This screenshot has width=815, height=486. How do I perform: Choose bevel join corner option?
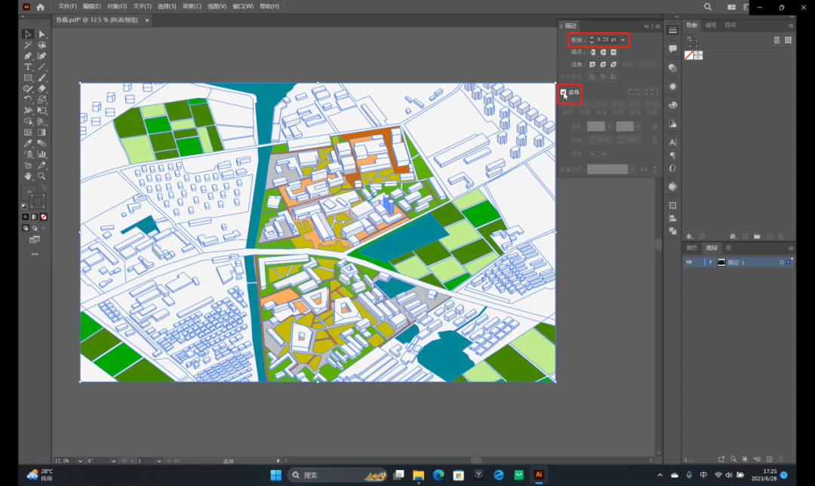(x=614, y=64)
